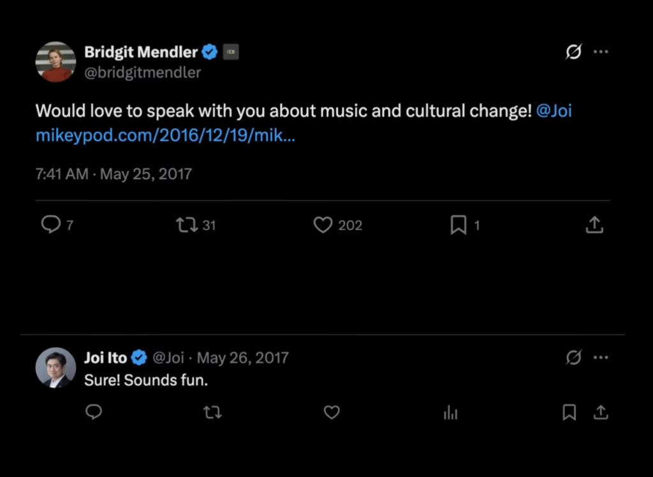Screen dimensions: 653x477
Task: Open the mikeypod.com link
Action: point(165,135)
